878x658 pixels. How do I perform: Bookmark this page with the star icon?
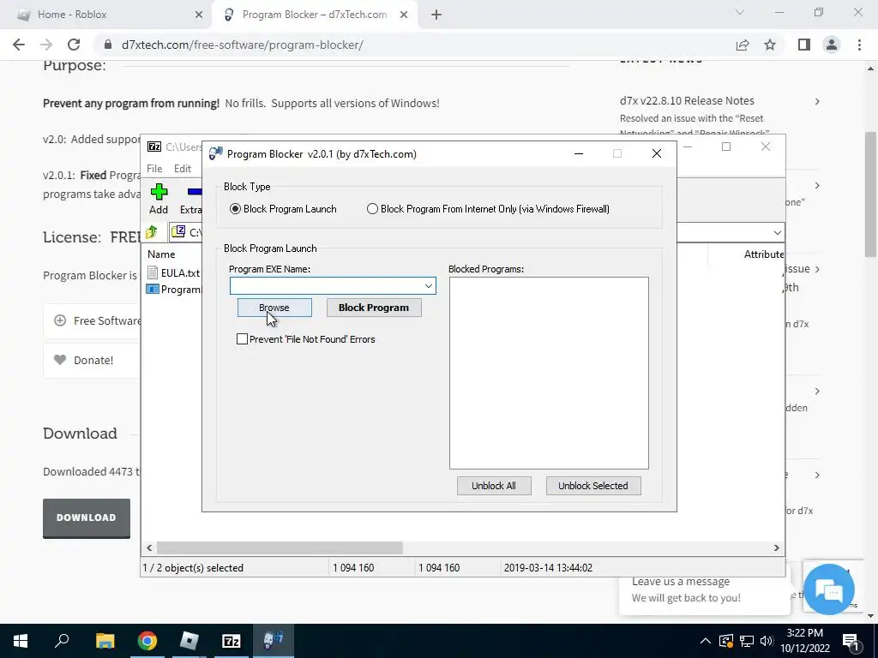(x=770, y=45)
